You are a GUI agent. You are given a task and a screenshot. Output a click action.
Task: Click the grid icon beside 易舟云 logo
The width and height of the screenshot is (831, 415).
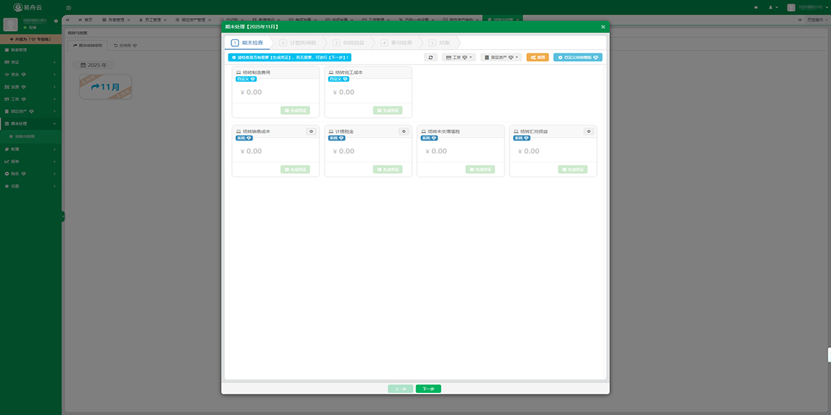click(x=69, y=8)
